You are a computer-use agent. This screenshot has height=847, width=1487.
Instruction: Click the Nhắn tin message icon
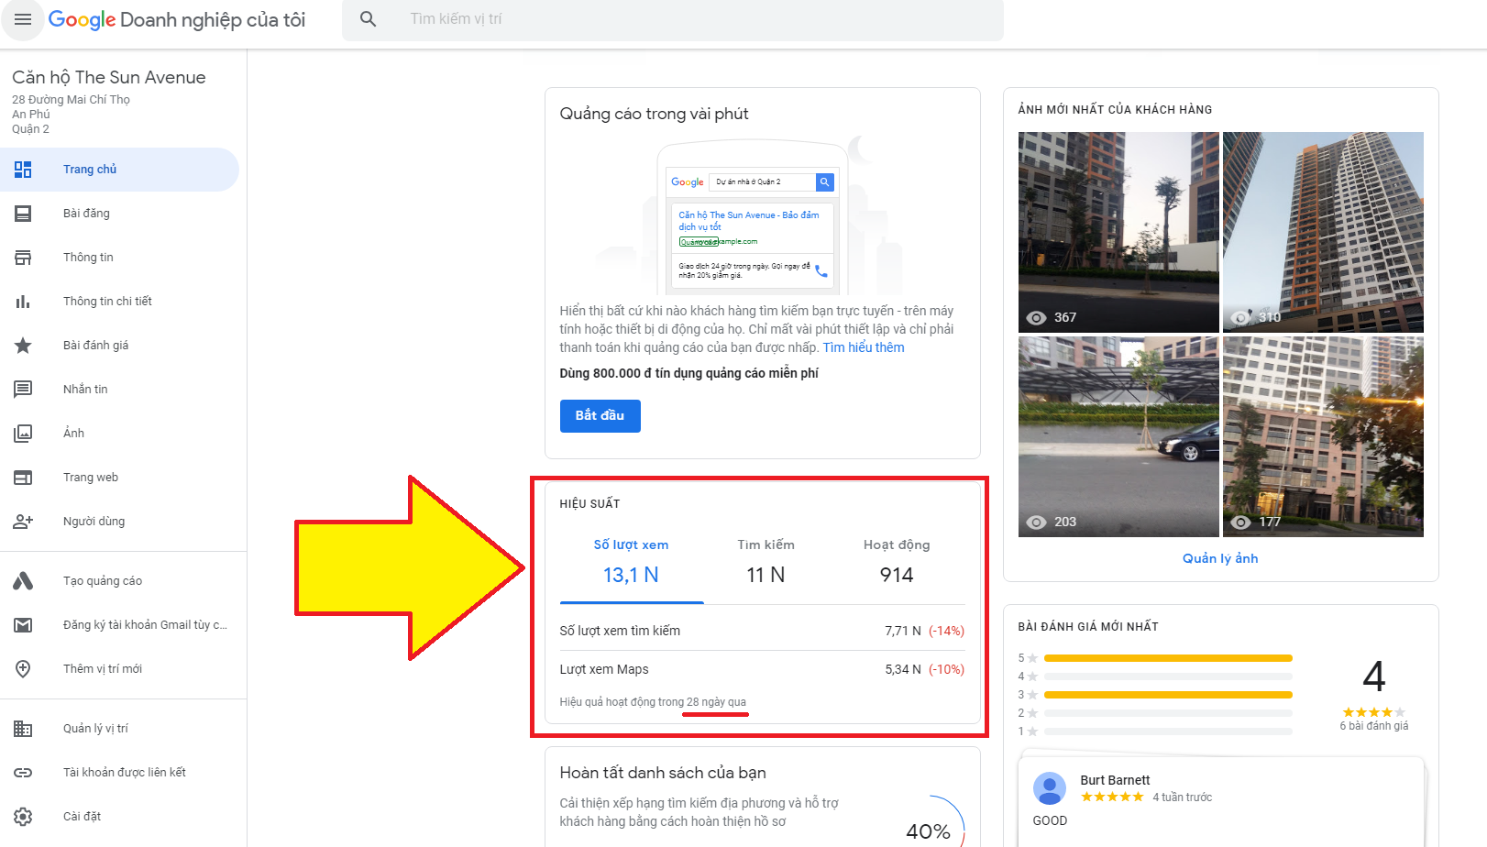click(x=23, y=390)
